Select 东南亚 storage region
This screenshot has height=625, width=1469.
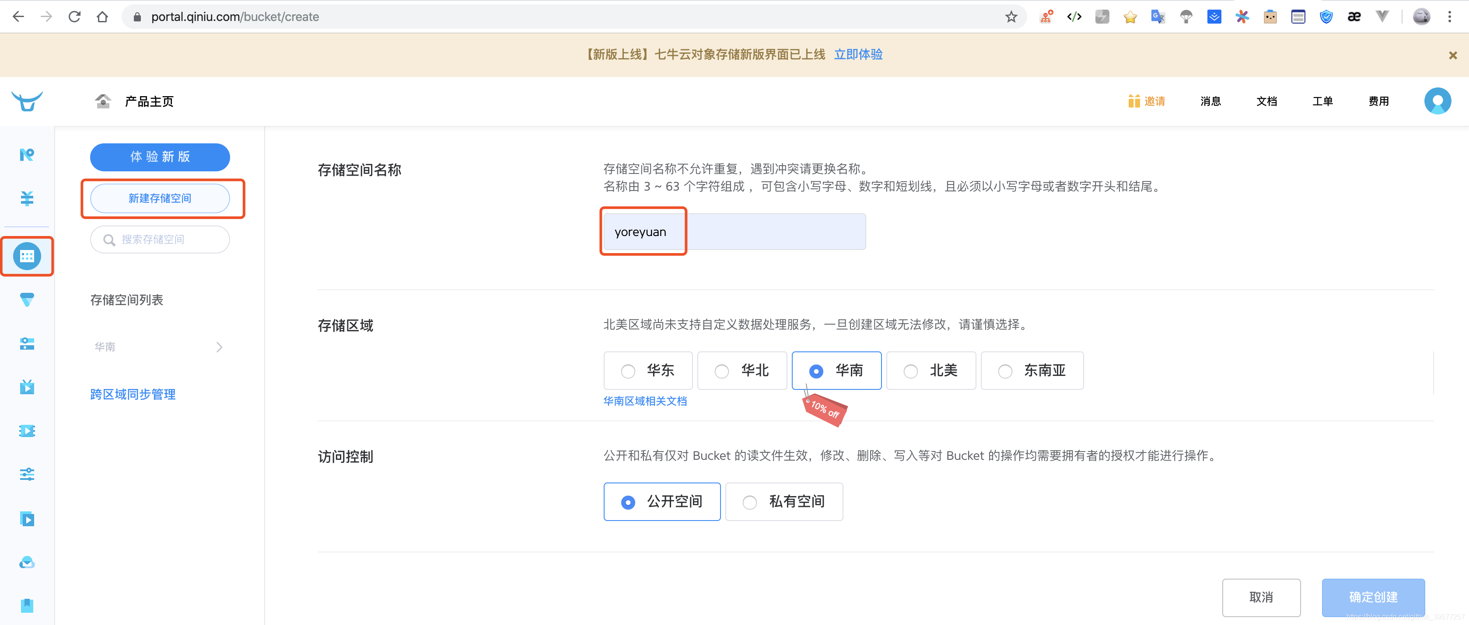point(1032,370)
